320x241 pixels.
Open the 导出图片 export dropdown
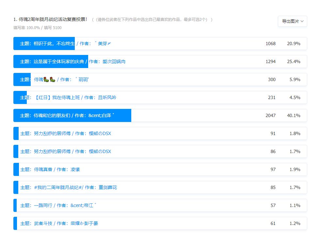(292, 21)
